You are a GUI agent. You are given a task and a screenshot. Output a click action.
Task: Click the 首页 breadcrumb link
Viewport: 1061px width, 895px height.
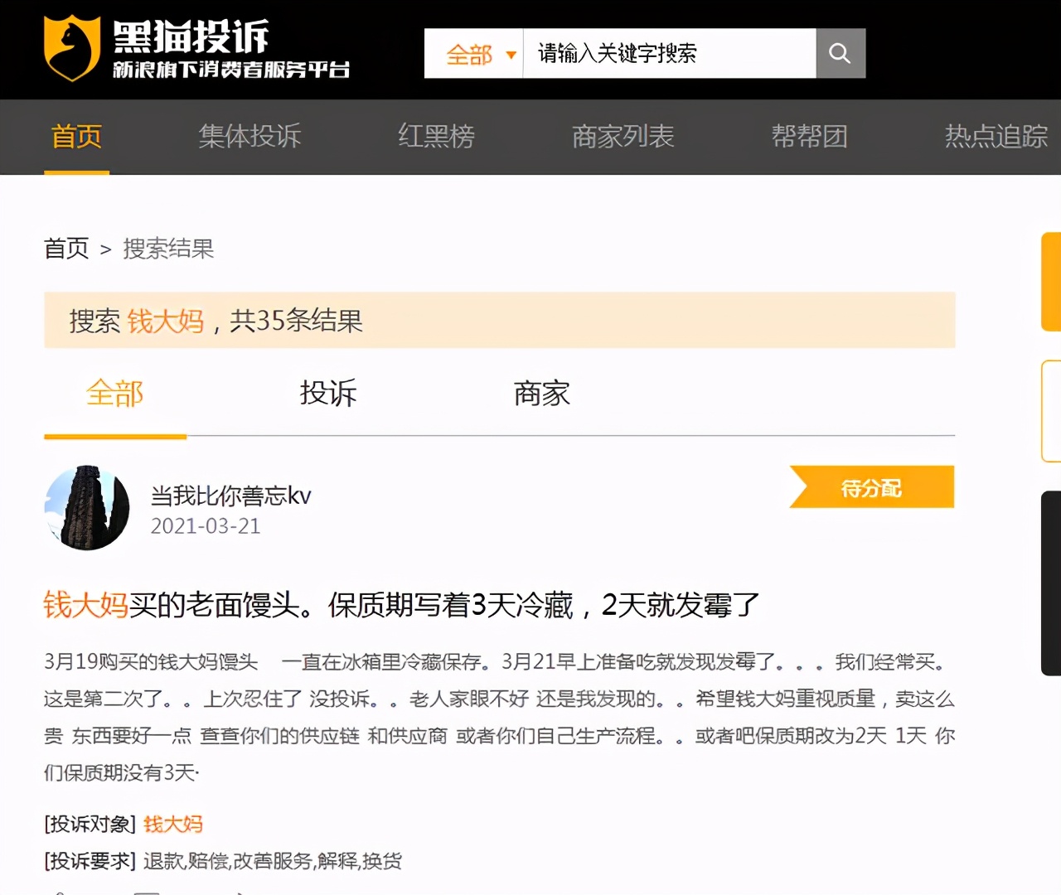coord(66,249)
